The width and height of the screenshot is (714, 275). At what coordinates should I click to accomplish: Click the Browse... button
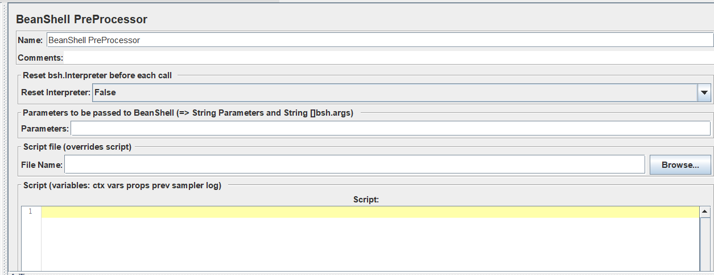point(680,165)
